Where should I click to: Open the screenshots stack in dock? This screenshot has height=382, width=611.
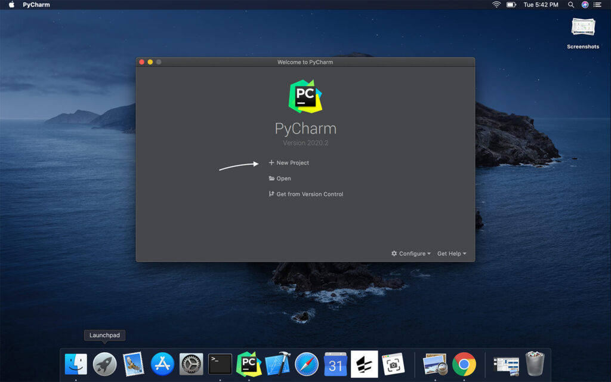[x=506, y=366]
